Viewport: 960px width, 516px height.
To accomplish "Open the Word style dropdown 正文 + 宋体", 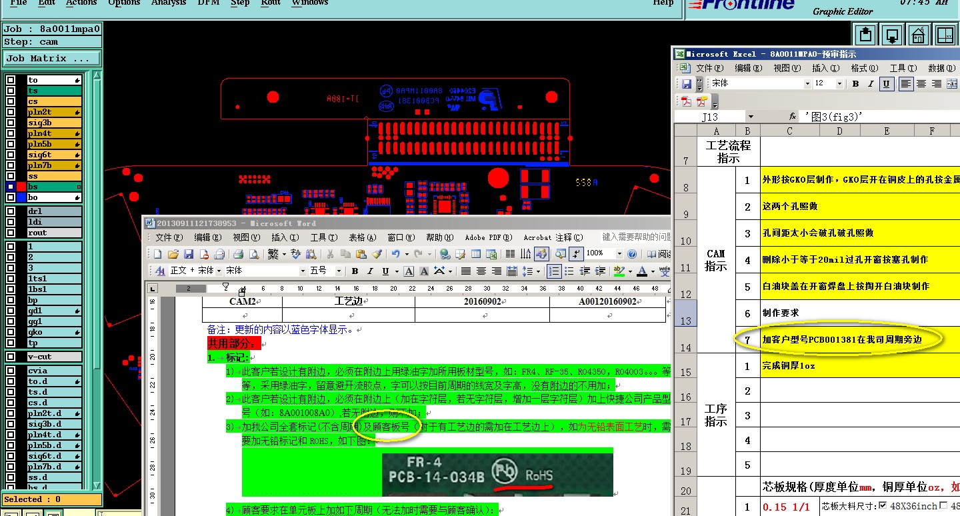I will pyautogui.click(x=219, y=271).
